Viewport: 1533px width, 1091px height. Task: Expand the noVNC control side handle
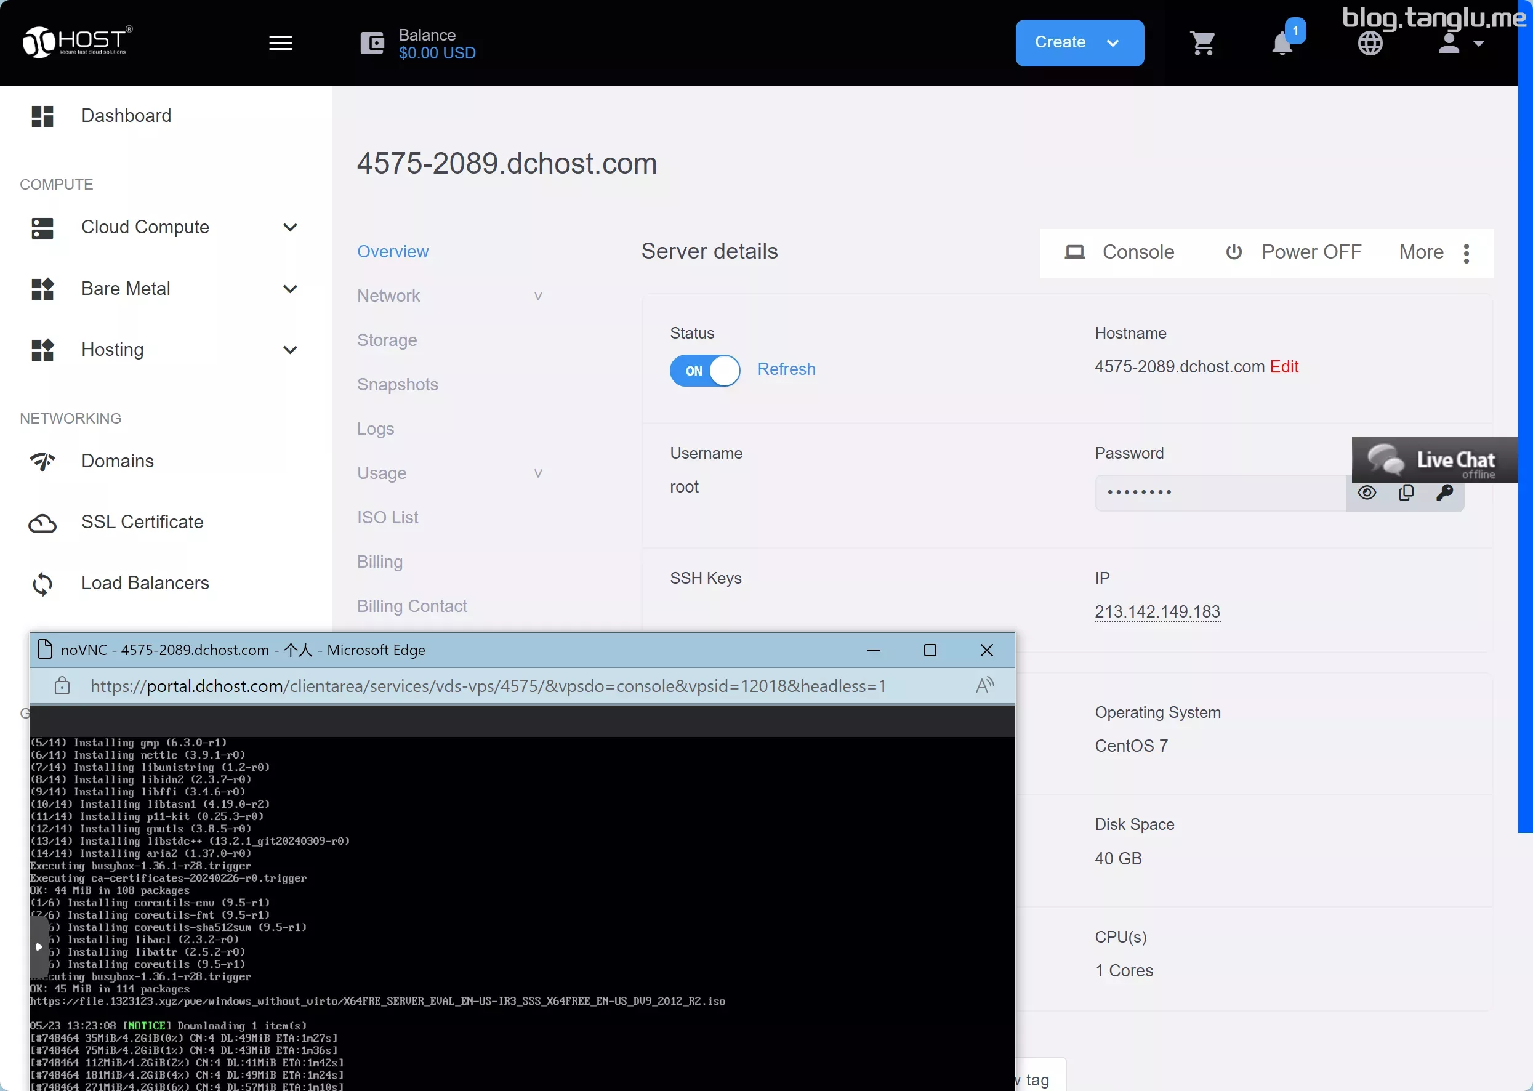(39, 946)
